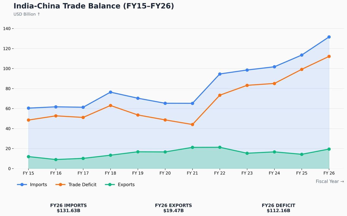
Task: Click the FY 22 Exports data point
Action: pos(220,147)
